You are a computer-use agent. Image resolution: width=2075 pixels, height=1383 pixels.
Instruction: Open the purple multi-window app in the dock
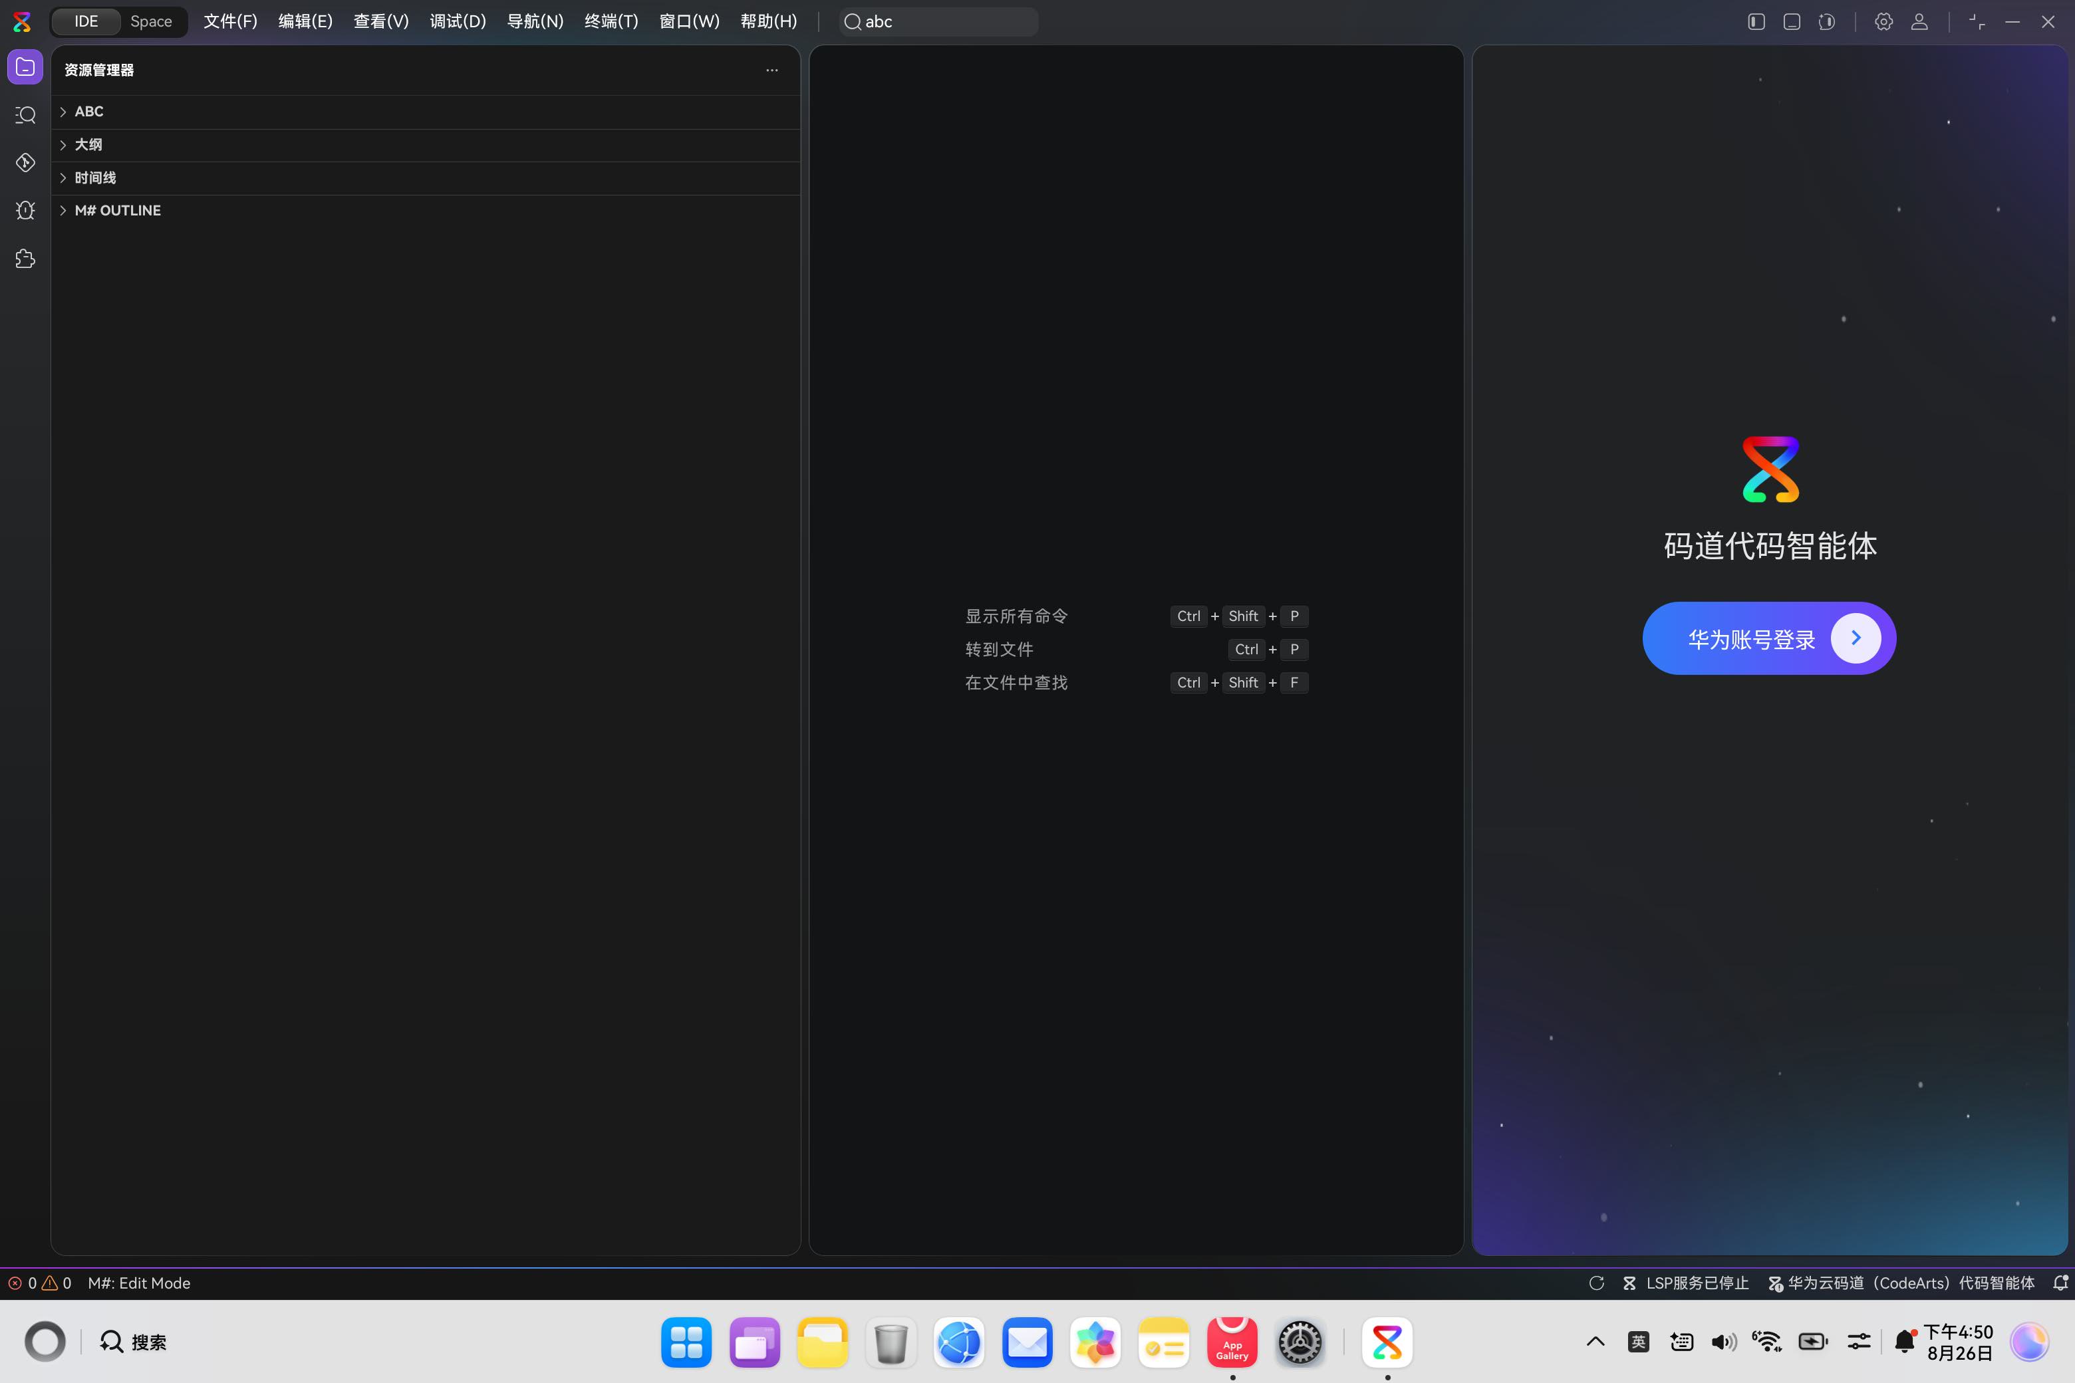(x=756, y=1342)
